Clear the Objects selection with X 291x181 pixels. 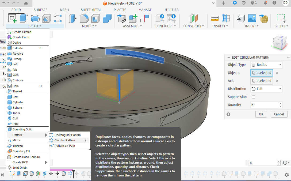point(277,73)
